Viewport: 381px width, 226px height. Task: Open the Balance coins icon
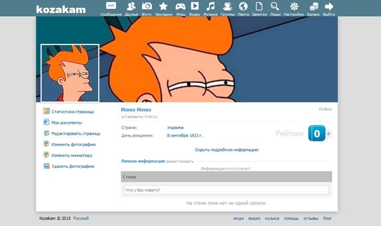313,7
